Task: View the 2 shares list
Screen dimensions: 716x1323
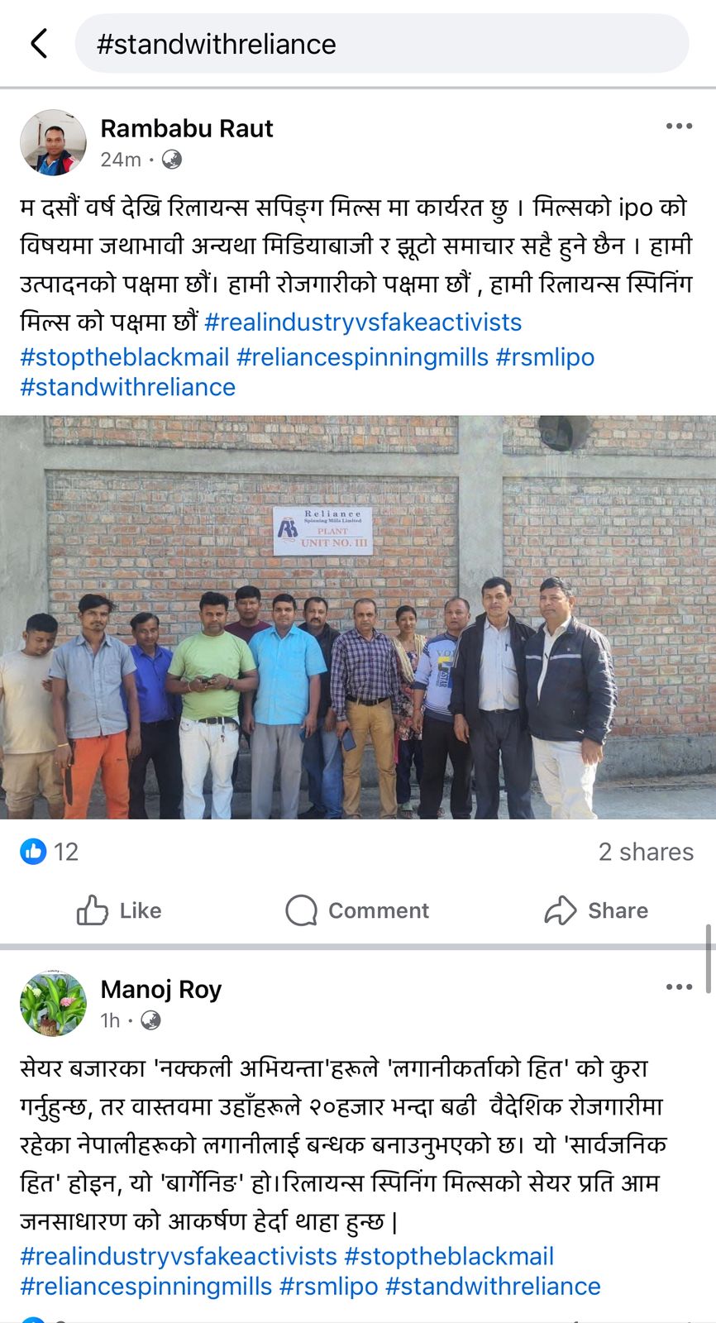Action: point(646,852)
